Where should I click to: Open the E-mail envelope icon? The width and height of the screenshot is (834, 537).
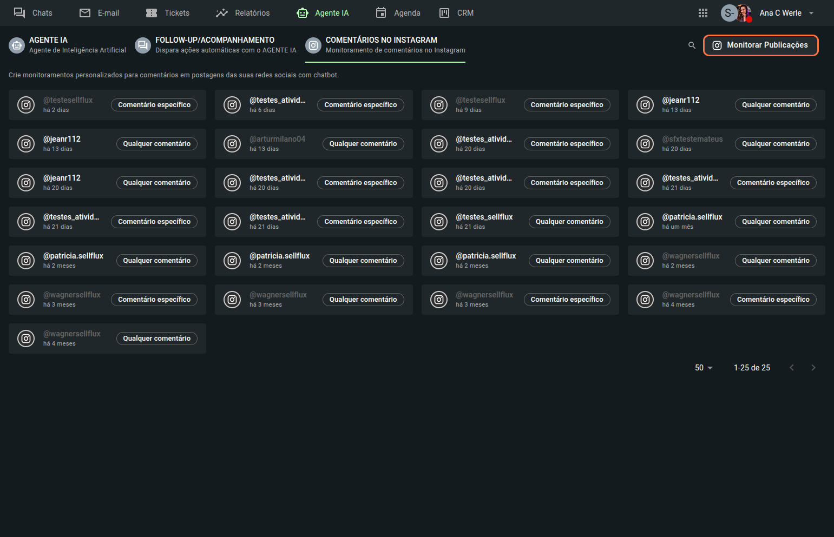click(85, 13)
